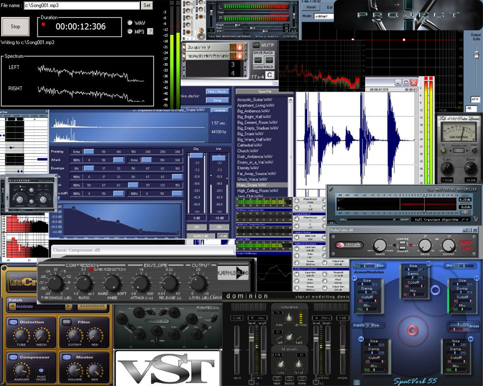
Task: Click the Pocket Limiter Knee knob
Action: [470, 168]
